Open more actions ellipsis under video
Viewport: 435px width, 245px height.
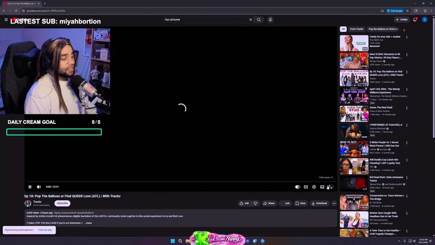[334, 203]
